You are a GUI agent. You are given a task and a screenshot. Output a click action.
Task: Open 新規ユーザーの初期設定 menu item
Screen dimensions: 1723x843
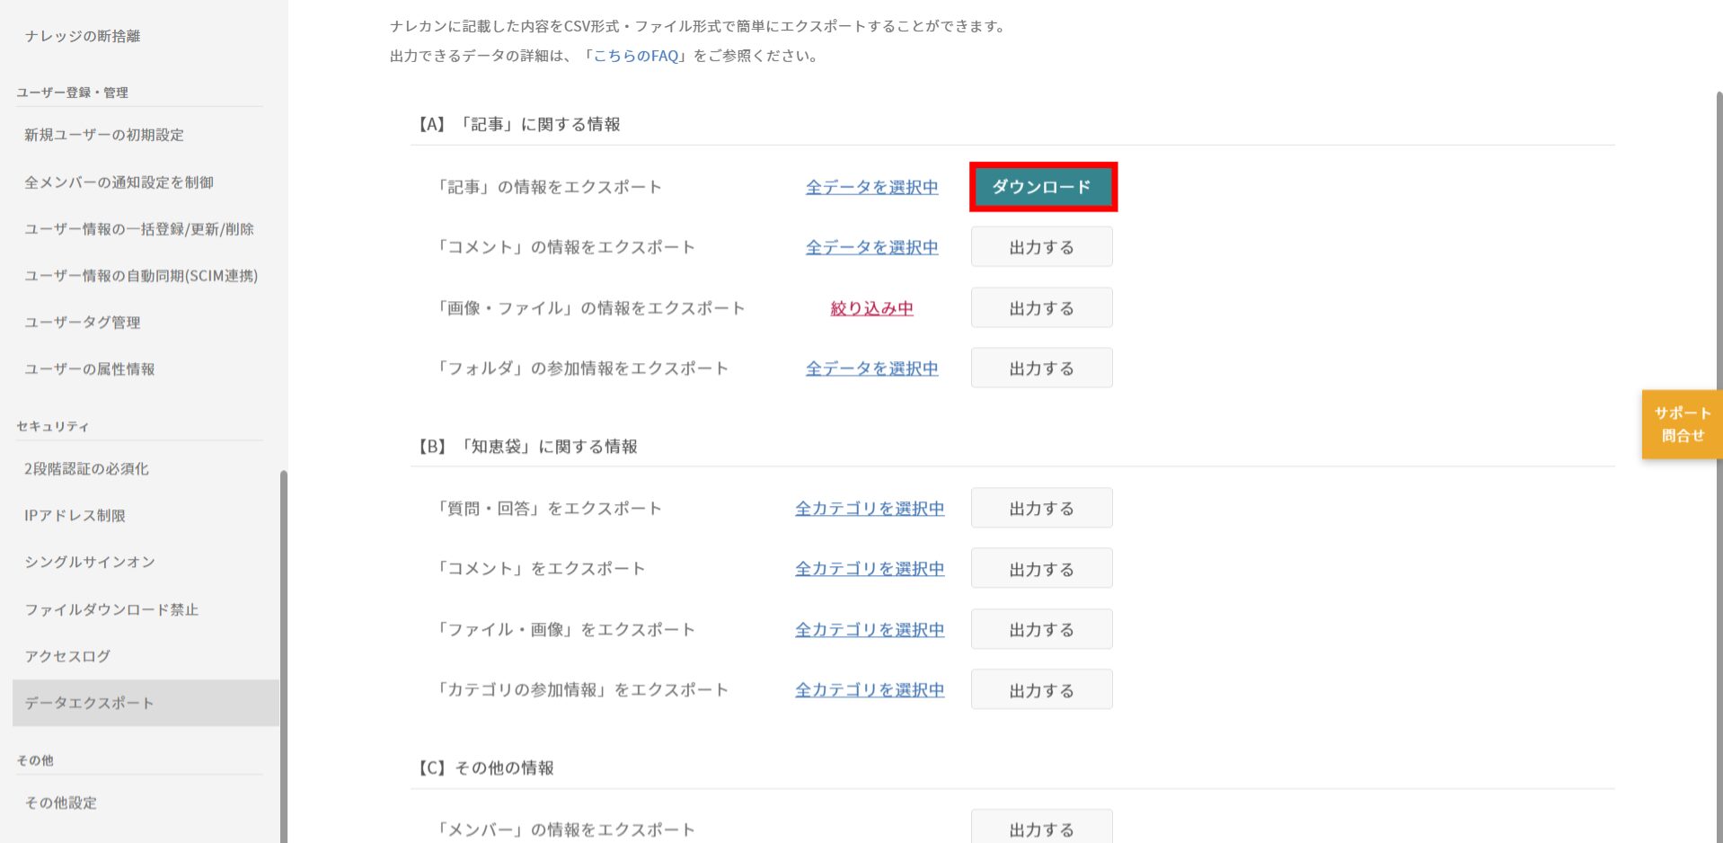104,135
